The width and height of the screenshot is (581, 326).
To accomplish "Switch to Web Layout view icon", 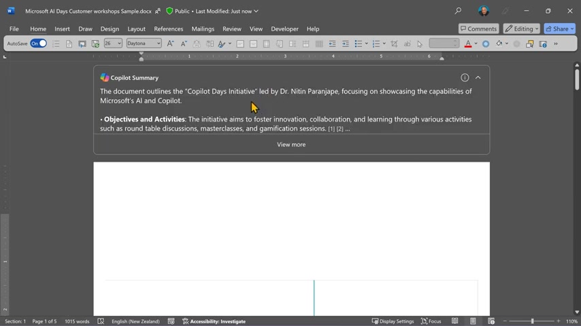I will coord(491,321).
